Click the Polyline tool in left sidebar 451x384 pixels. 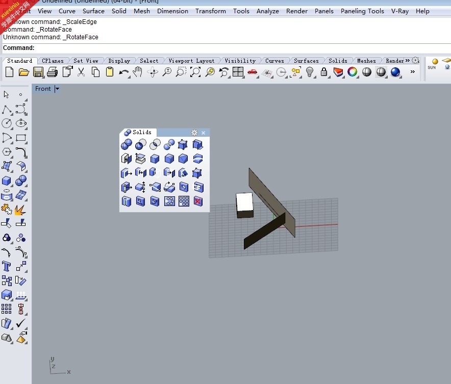point(7,110)
